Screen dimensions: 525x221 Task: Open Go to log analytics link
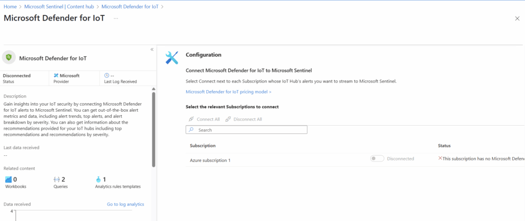126,204
